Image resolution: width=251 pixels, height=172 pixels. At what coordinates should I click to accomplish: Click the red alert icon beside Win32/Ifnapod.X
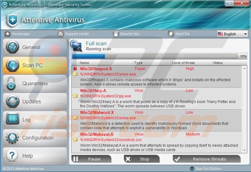point(75,68)
